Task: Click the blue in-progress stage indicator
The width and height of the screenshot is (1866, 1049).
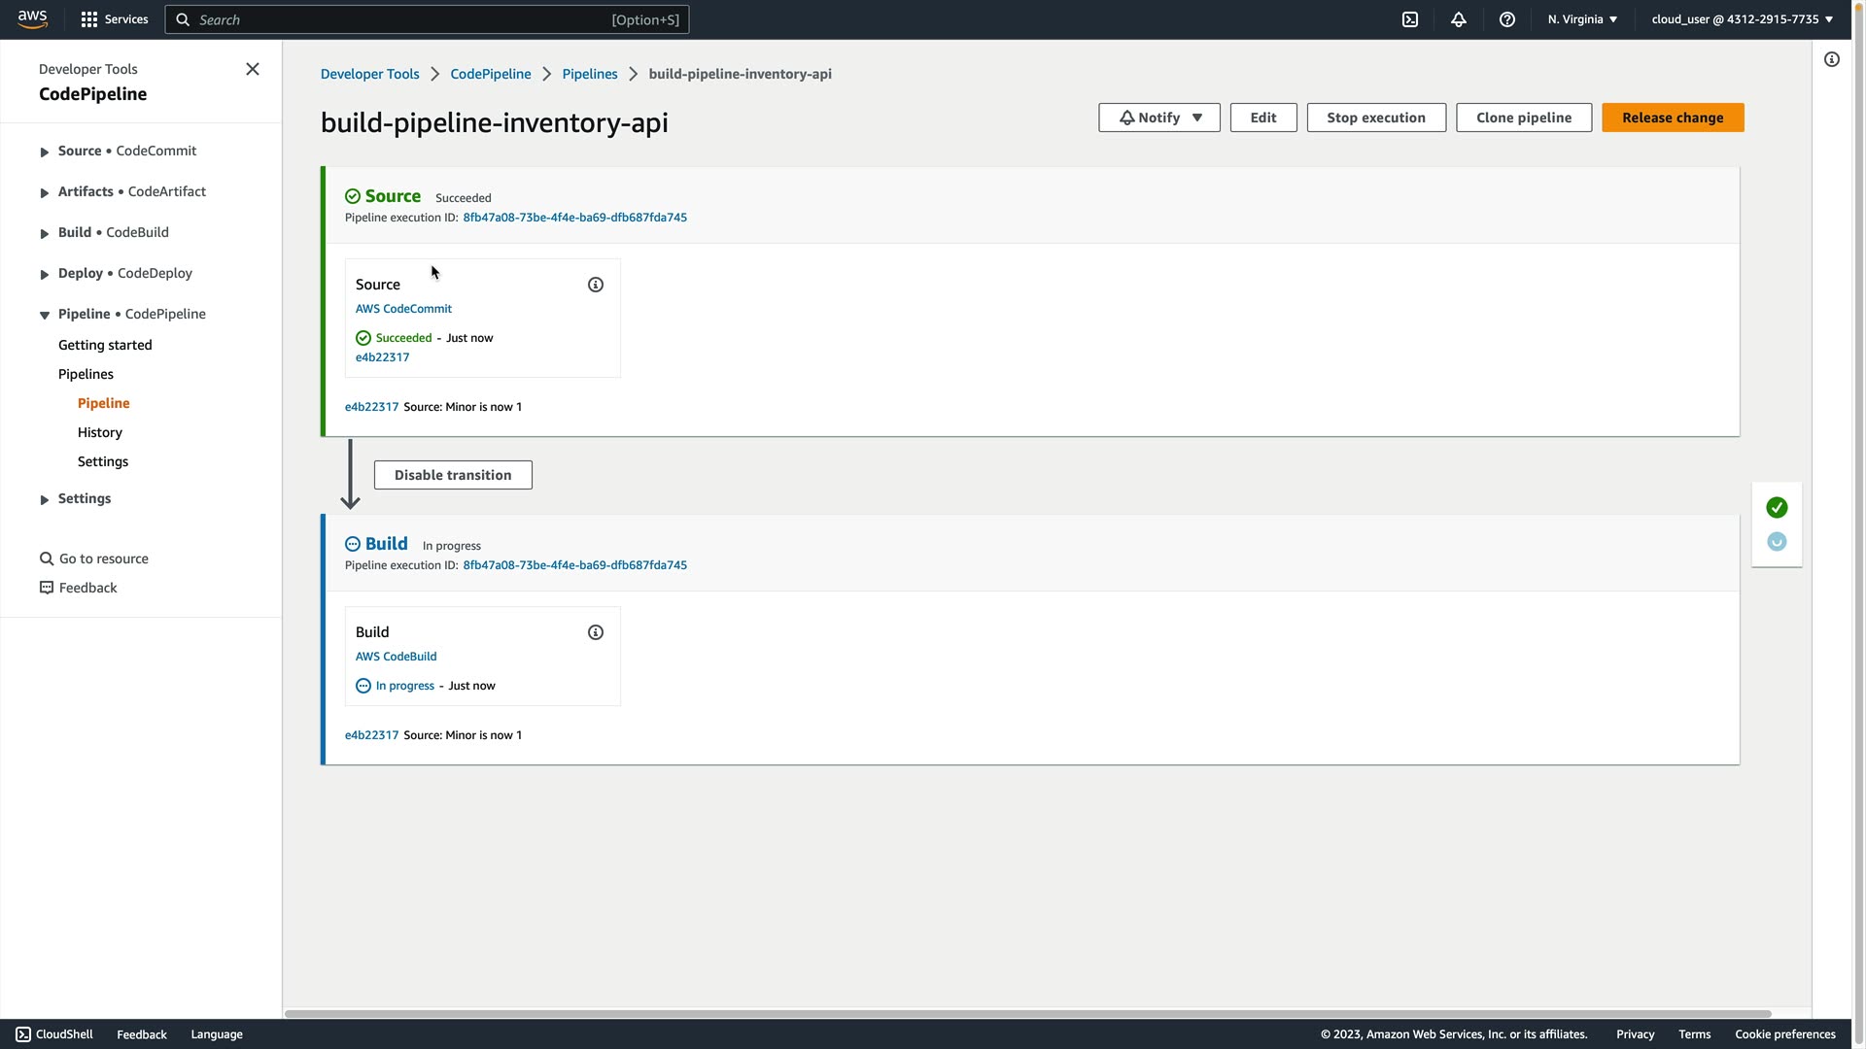Action: (x=1777, y=542)
